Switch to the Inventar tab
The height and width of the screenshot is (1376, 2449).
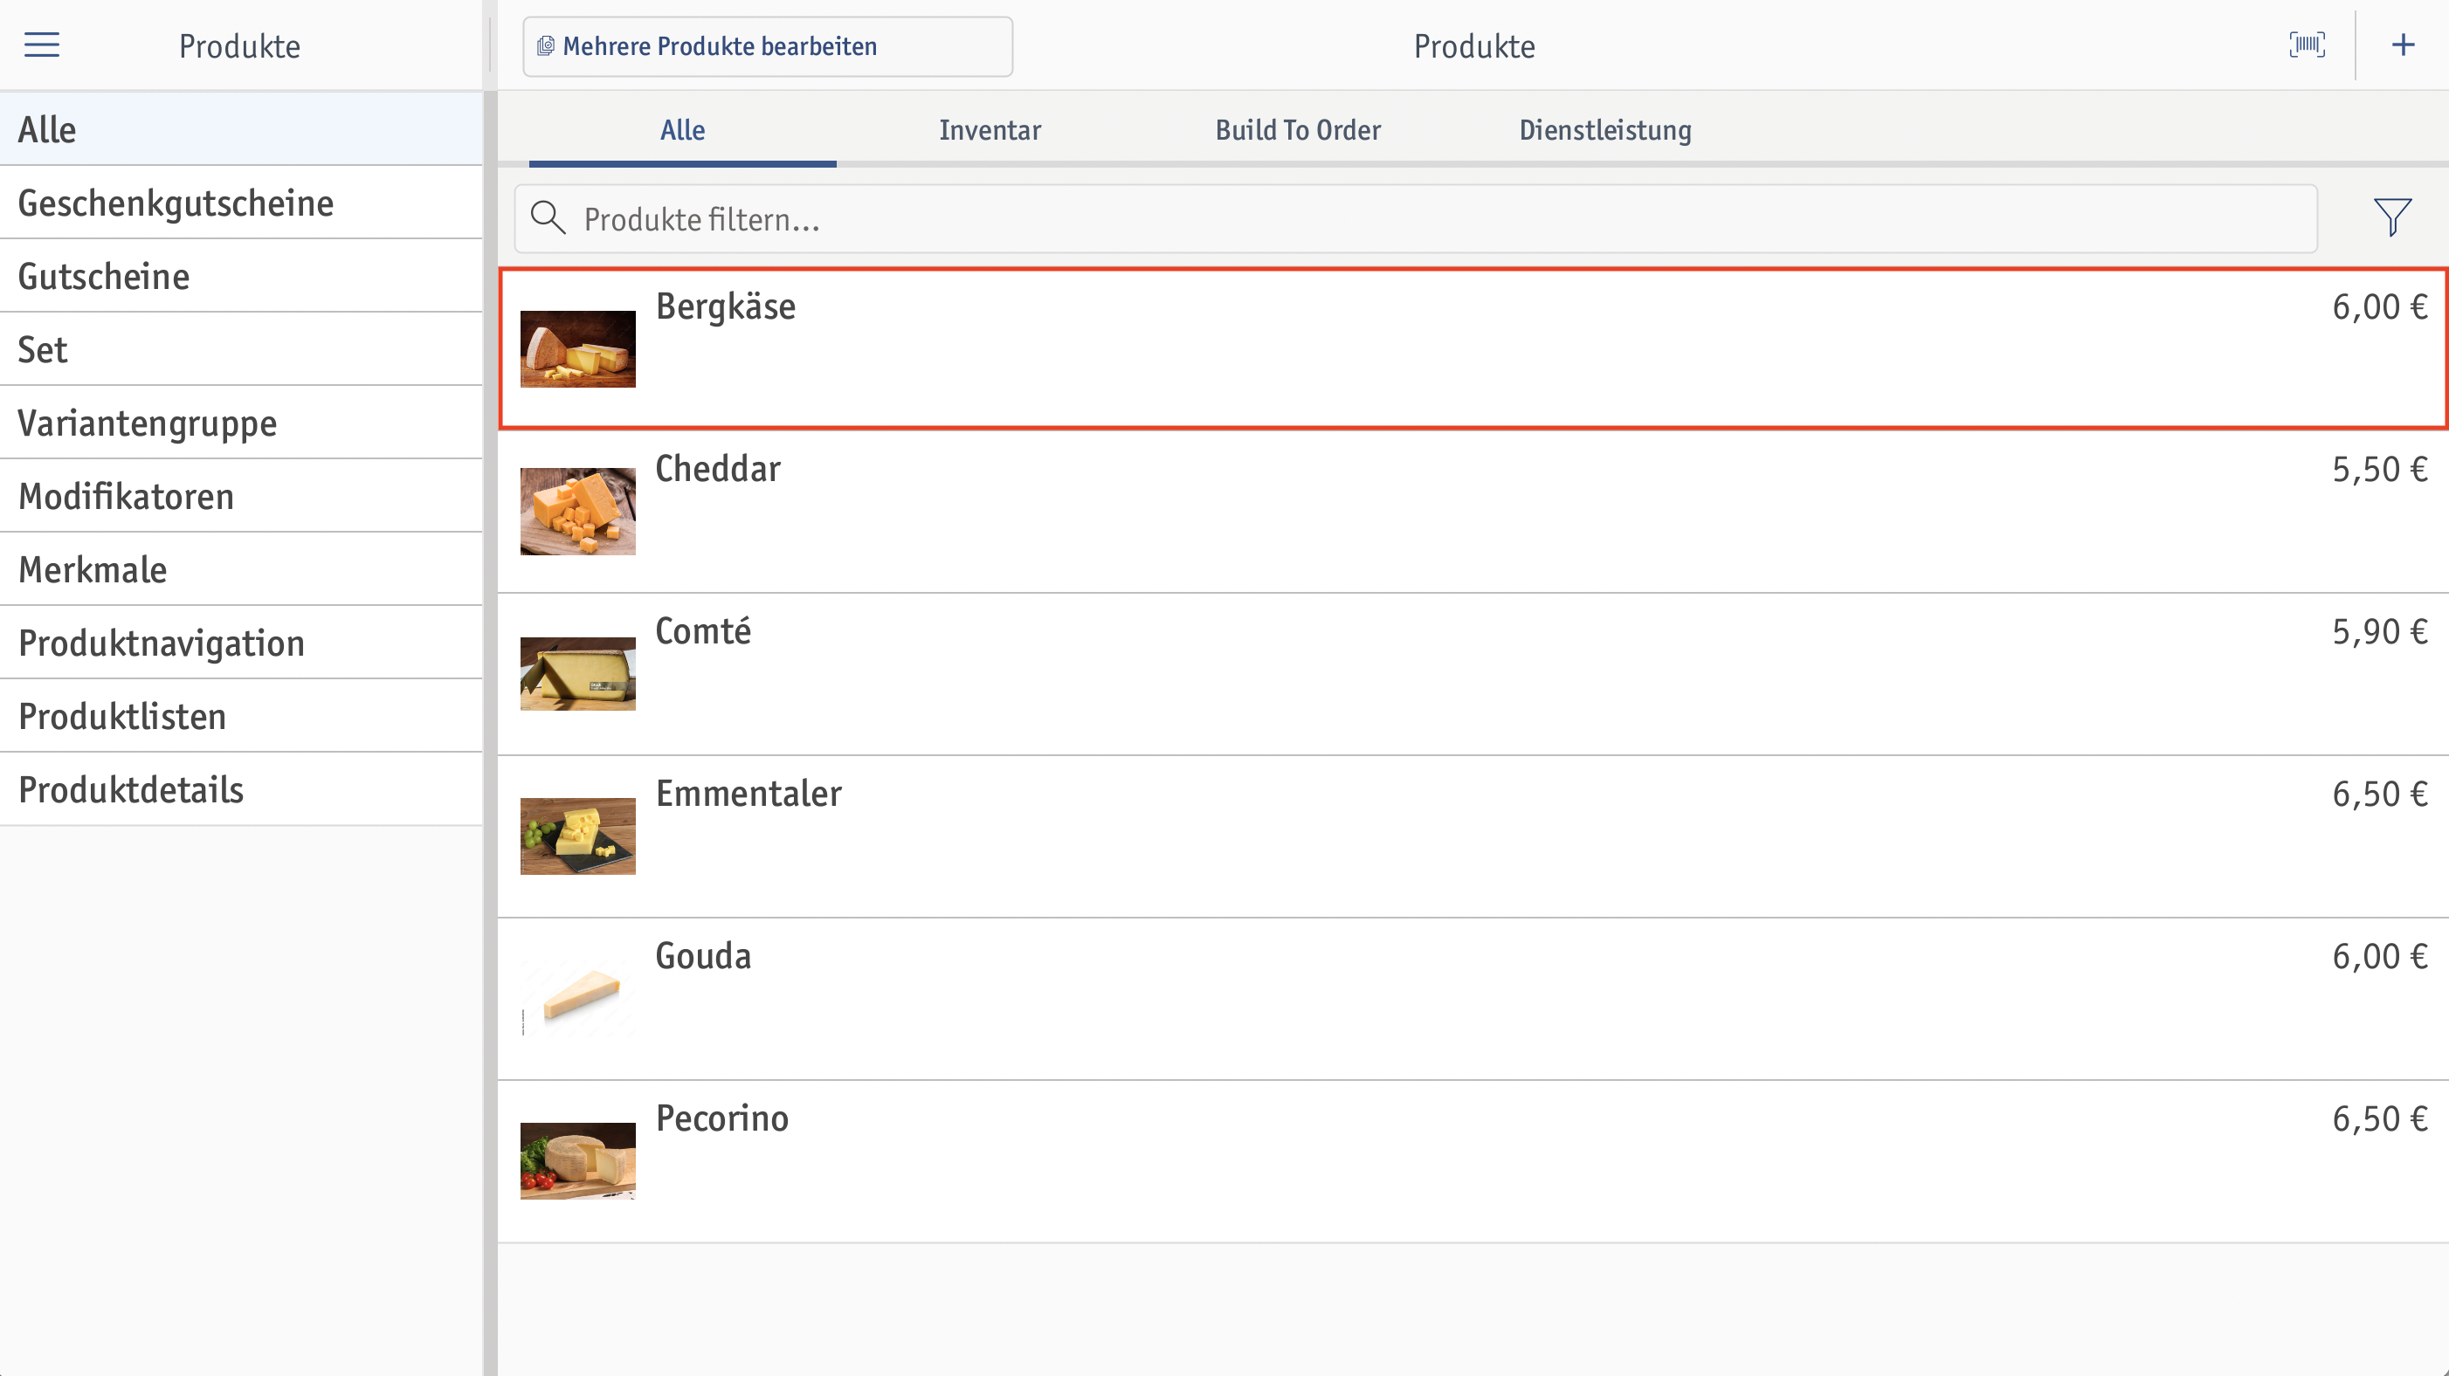tap(990, 130)
